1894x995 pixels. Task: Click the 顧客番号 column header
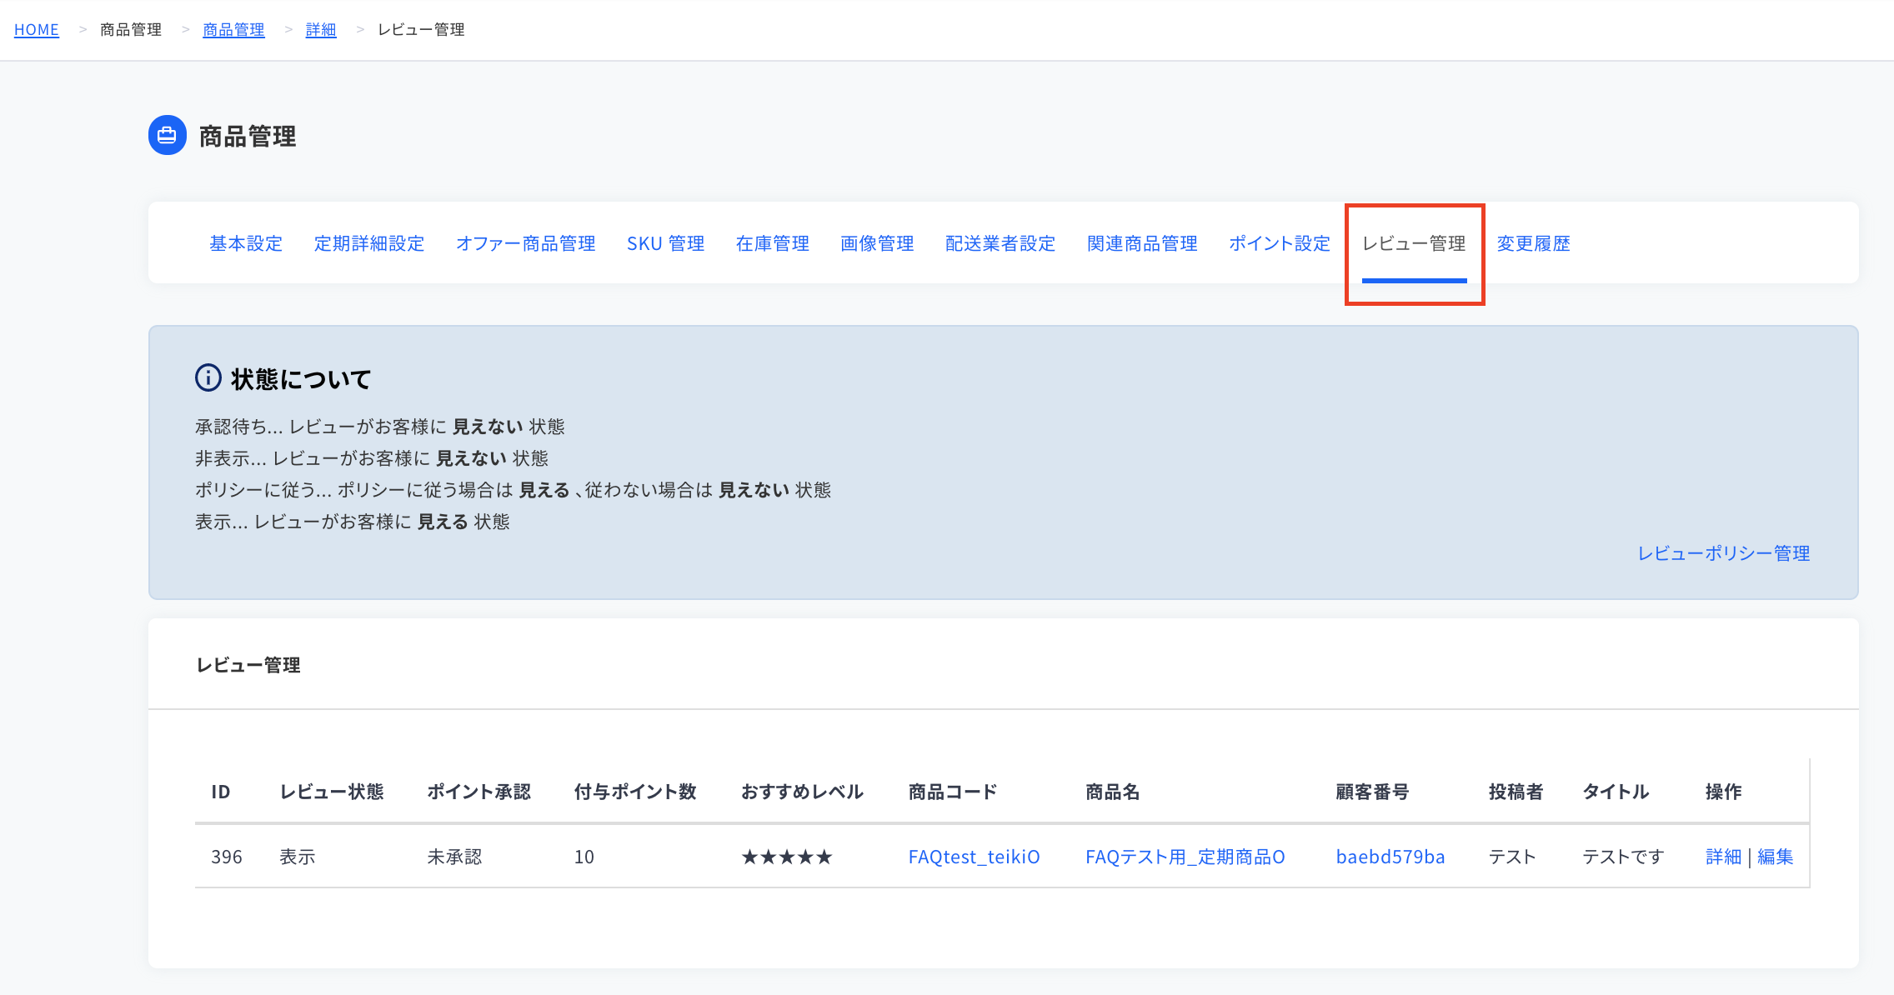[1373, 792]
